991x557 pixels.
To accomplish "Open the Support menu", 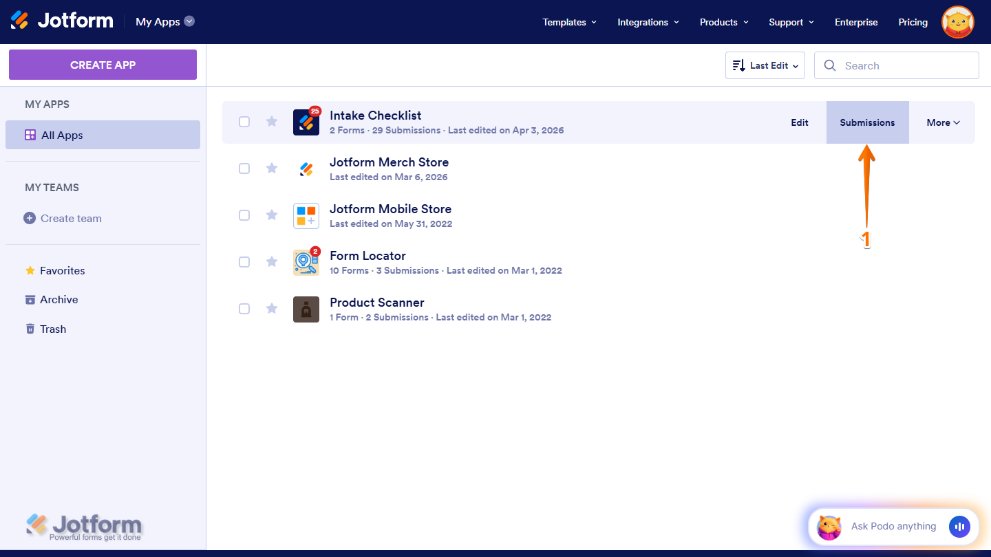I will [x=790, y=21].
